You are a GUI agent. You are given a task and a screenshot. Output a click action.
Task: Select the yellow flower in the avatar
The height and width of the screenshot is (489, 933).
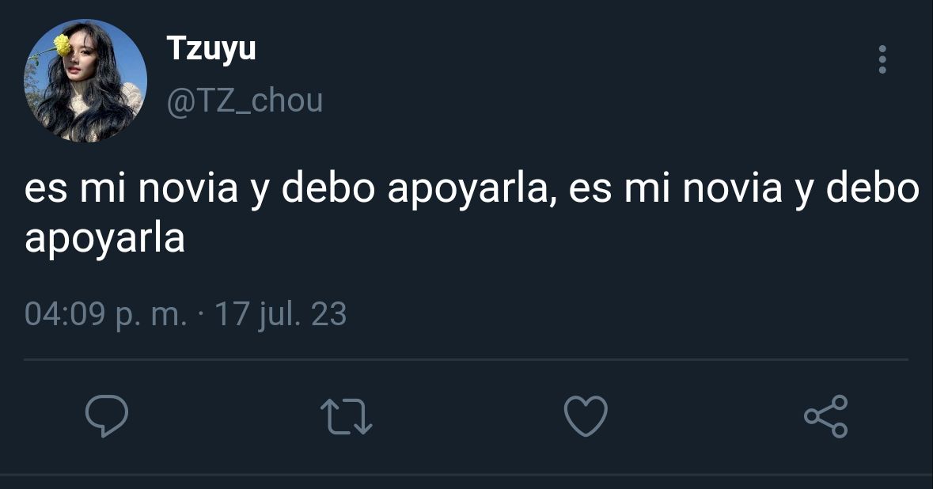pyautogui.click(x=62, y=45)
